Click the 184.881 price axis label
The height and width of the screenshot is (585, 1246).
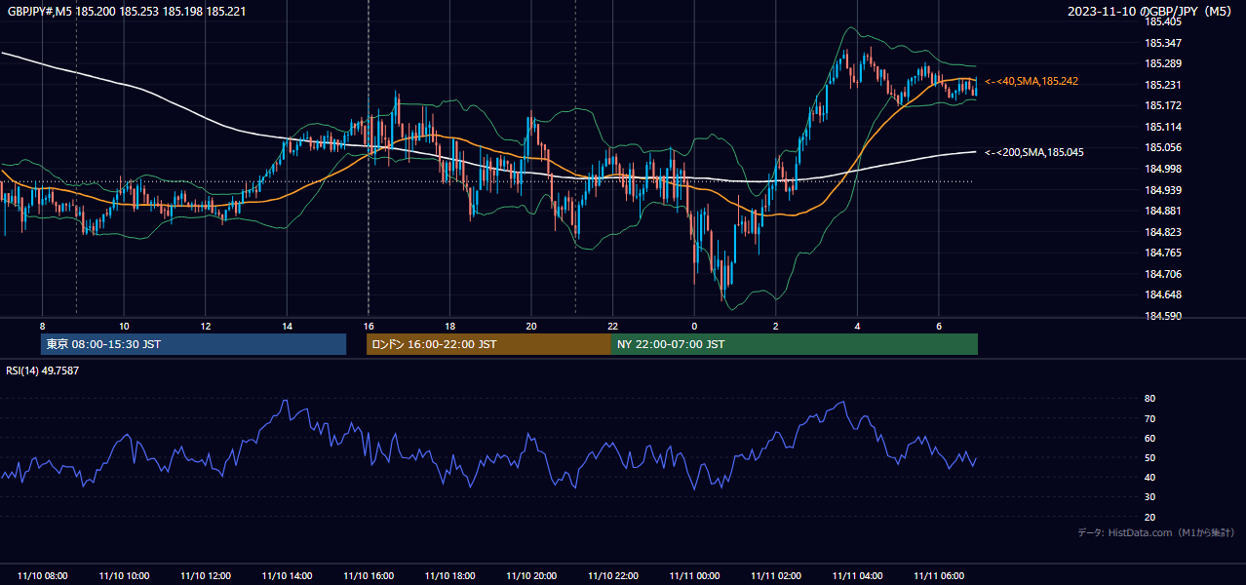pos(1163,211)
